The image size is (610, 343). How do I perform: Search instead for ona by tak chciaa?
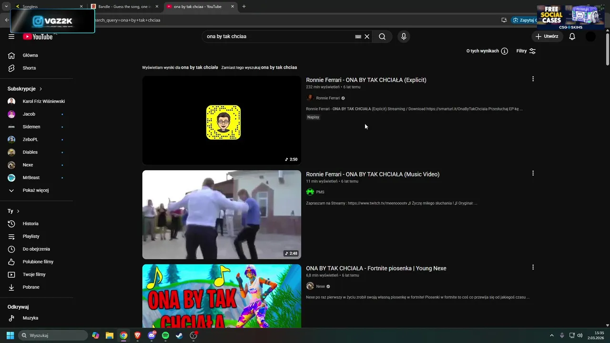click(x=279, y=68)
